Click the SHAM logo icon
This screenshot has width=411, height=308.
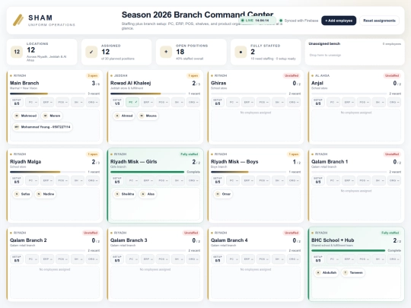[x=18, y=21]
